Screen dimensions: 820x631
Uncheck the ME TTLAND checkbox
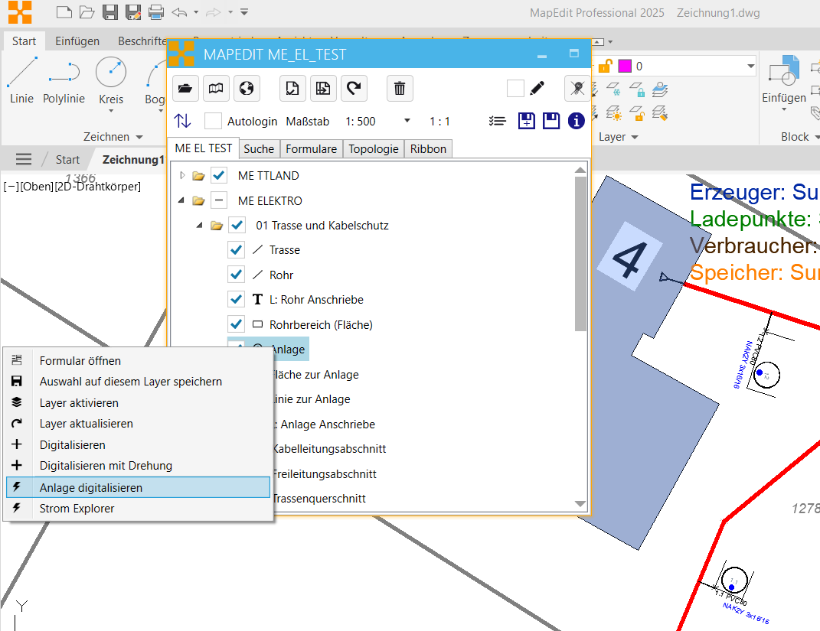tap(219, 175)
